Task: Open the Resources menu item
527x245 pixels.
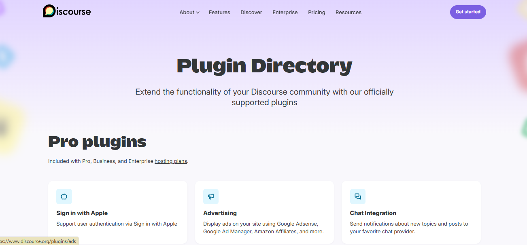Action: coord(348,13)
